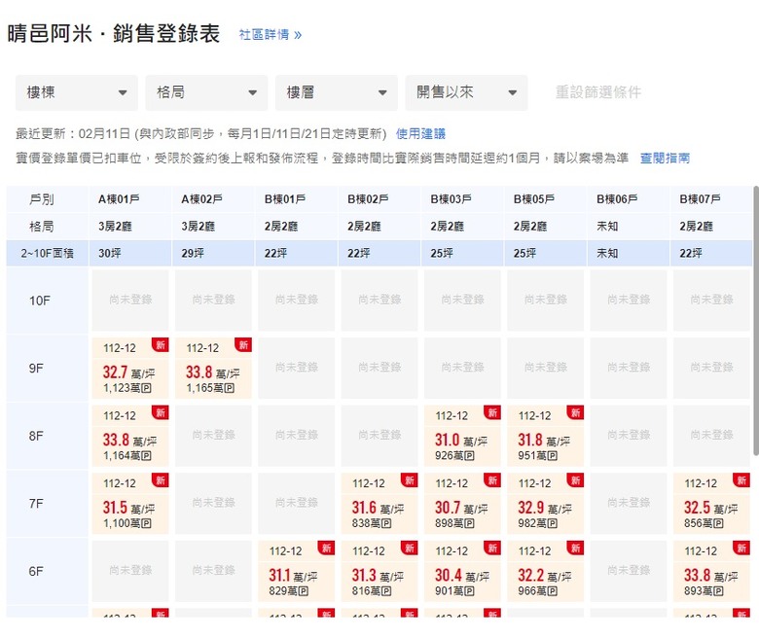The image size is (759, 638).
Task: Select B棟03戶 6F cell priced 30.4萬/坪
Action: (463, 571)
